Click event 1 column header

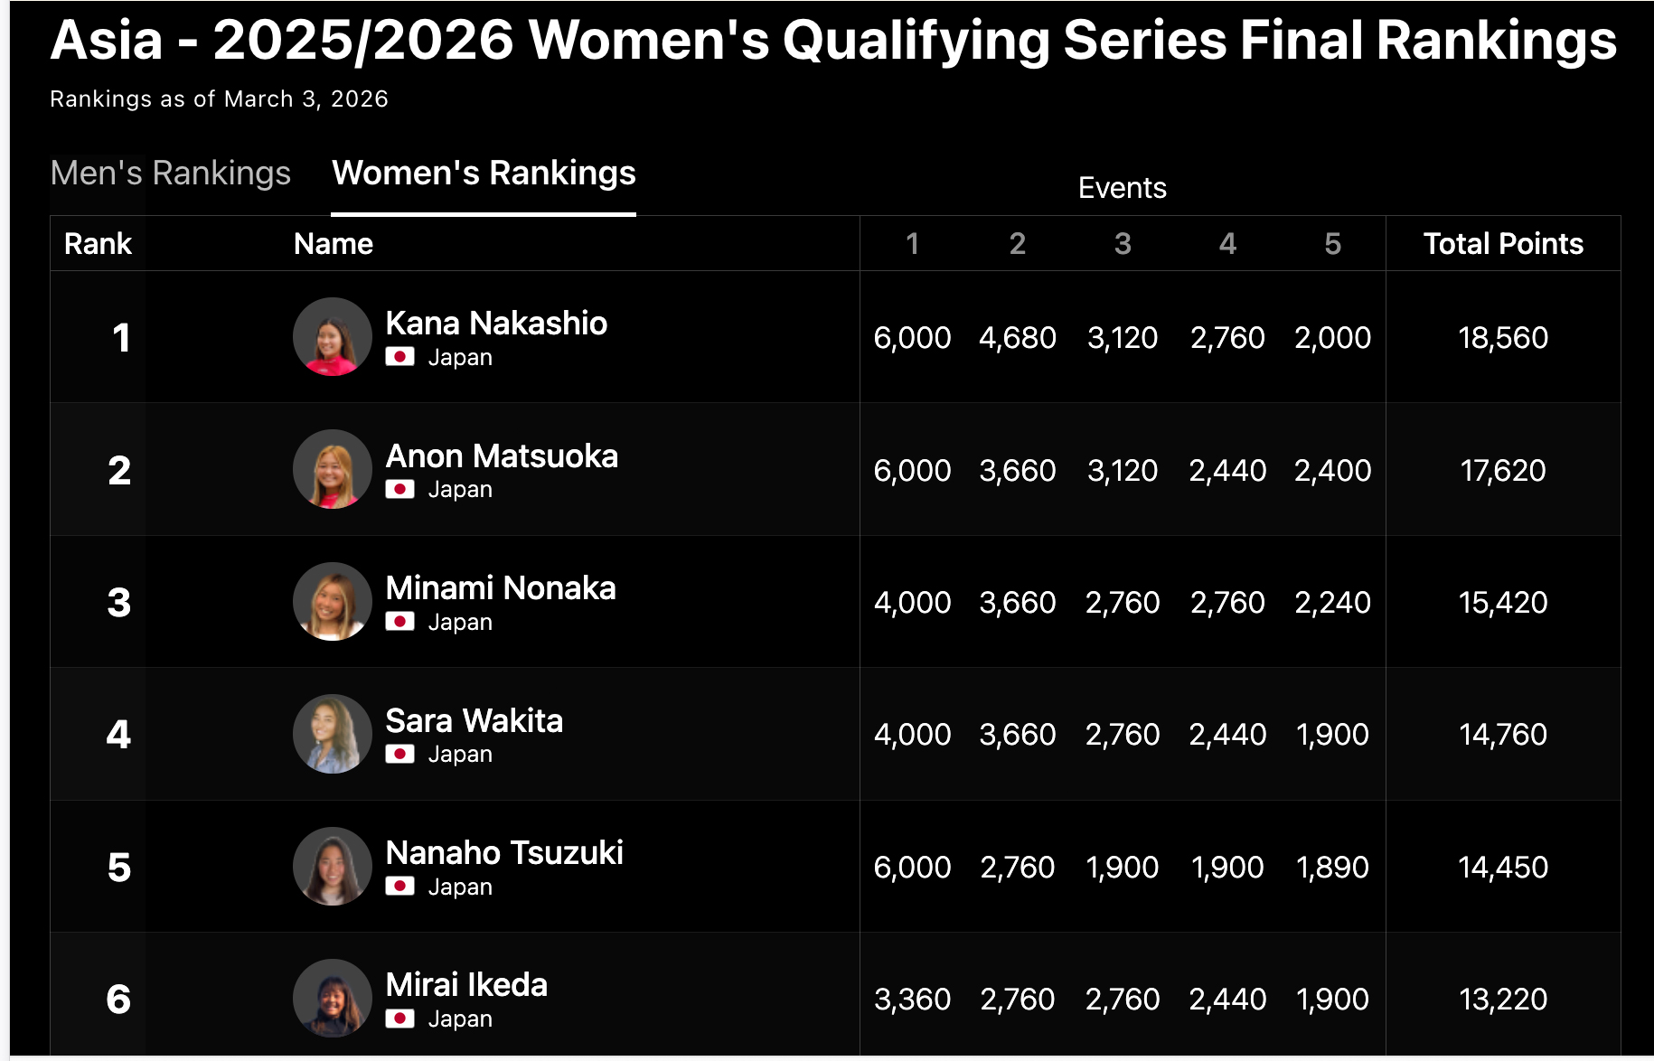tap(912, 243)
